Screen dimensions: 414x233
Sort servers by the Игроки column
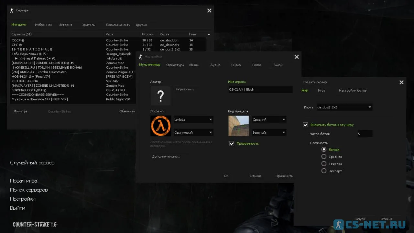pyautogui.click(x=148, y=34)
